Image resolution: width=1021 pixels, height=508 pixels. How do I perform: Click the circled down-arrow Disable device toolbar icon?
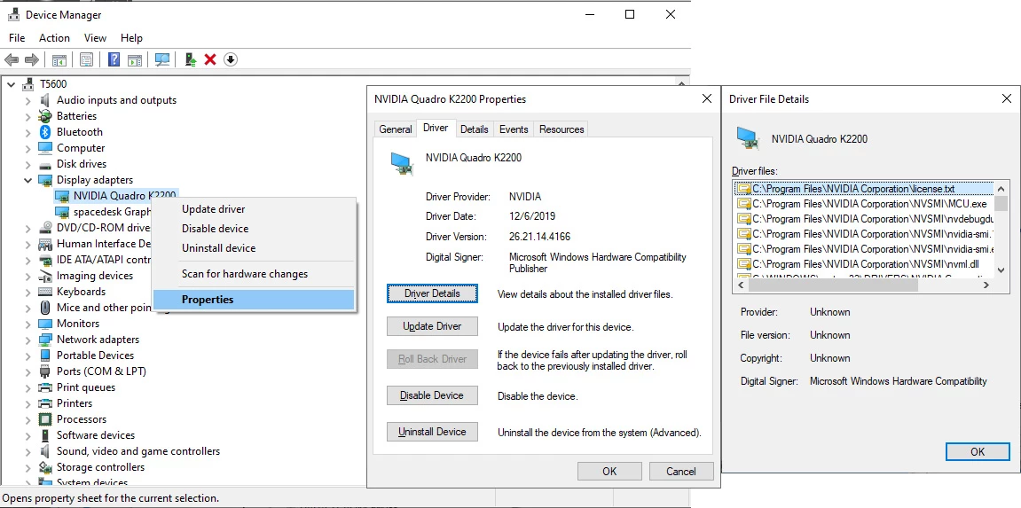click(x=231, y=59)
